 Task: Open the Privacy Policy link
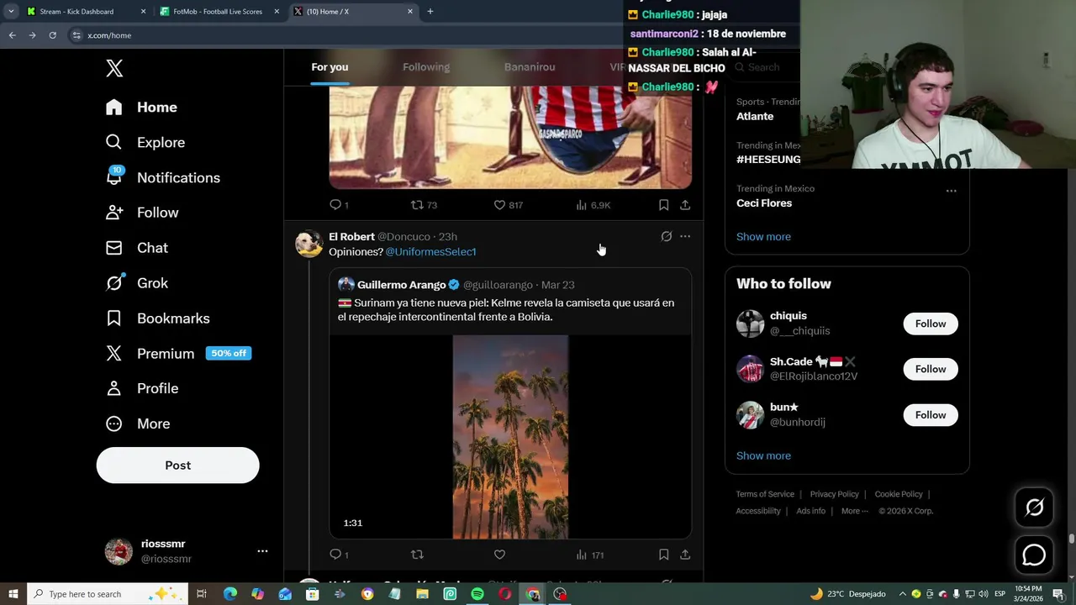pyautogui.click(x=834, y=494)
